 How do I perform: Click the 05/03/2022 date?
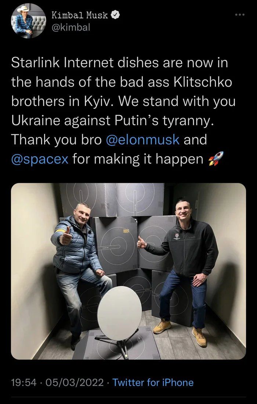point(75,382)
